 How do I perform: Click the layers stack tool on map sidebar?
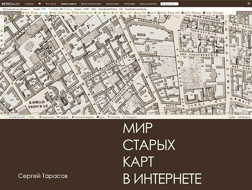pos(2,40)
